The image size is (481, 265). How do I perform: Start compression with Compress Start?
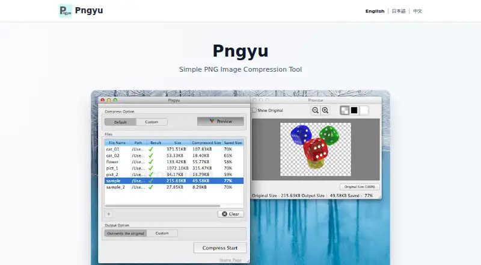click(220, 248)
